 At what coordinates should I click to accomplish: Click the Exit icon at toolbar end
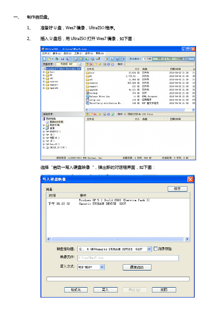point(123,59)
